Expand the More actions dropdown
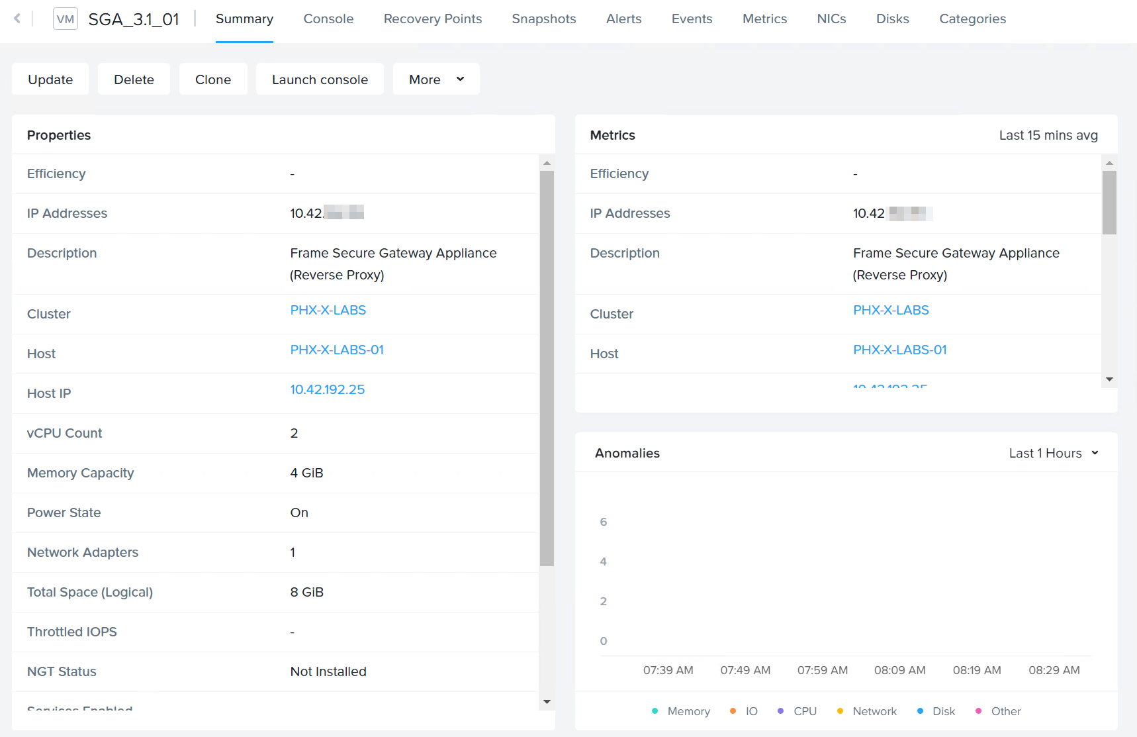This screenshot has width=1137, height=737. 436,79
